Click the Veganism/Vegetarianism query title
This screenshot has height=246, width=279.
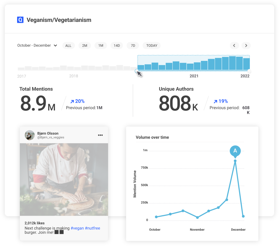point(59,20)
